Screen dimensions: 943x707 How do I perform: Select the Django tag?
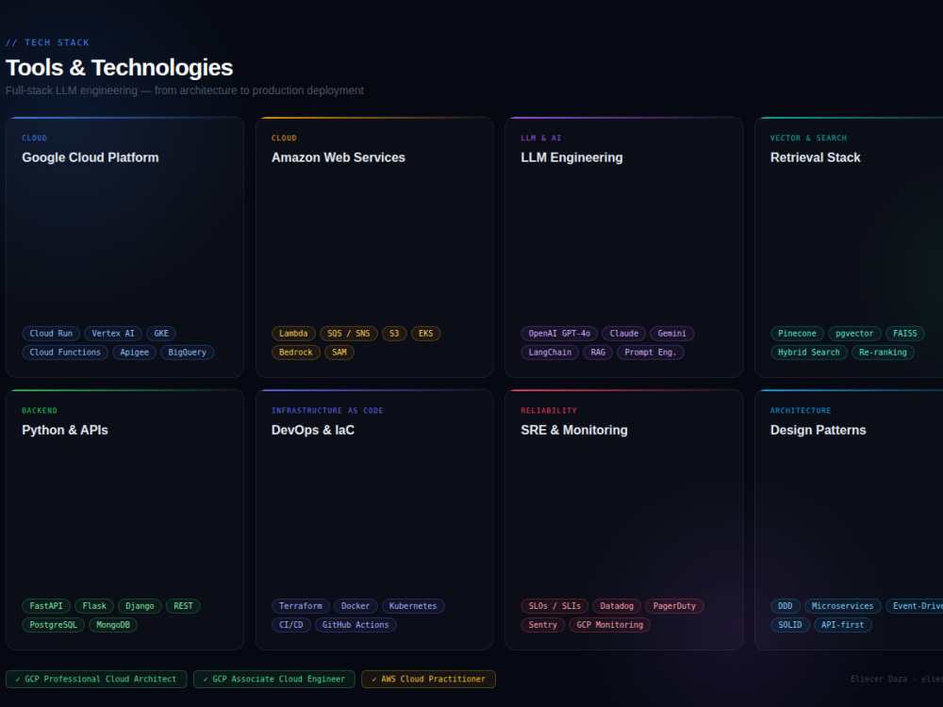141,606
